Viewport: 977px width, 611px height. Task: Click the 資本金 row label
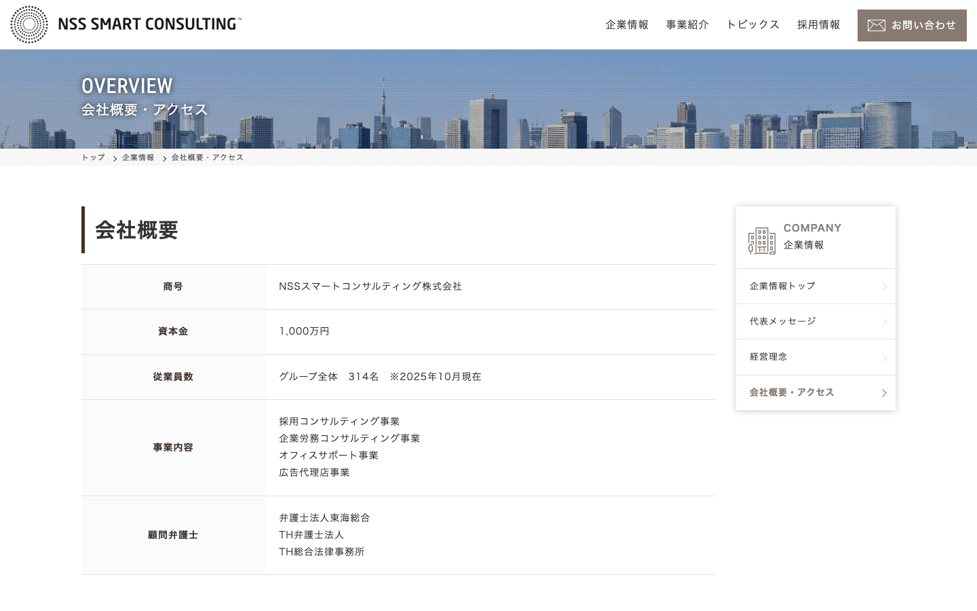[x=173, y=331]
